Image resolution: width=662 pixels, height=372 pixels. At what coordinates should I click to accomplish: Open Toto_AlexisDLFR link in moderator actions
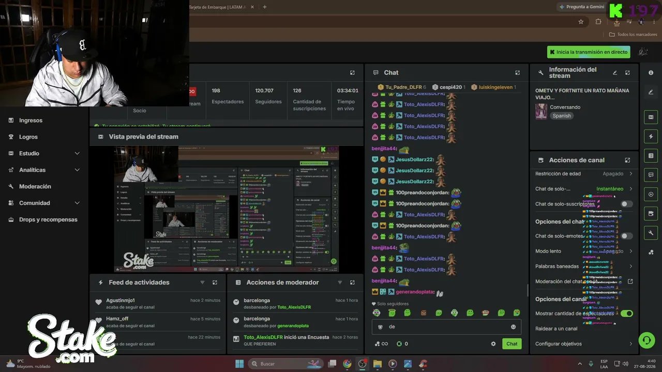click(294, 307)
